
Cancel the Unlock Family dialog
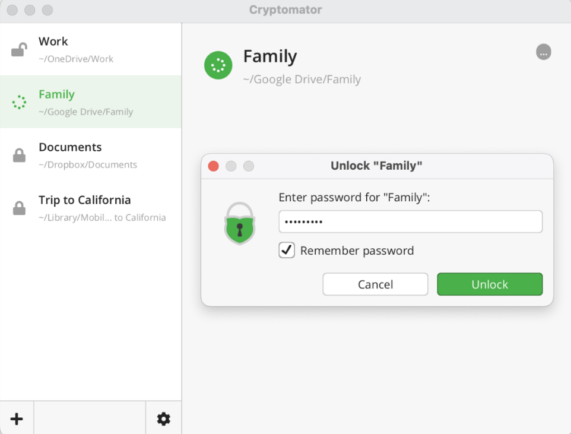point(375,284)
